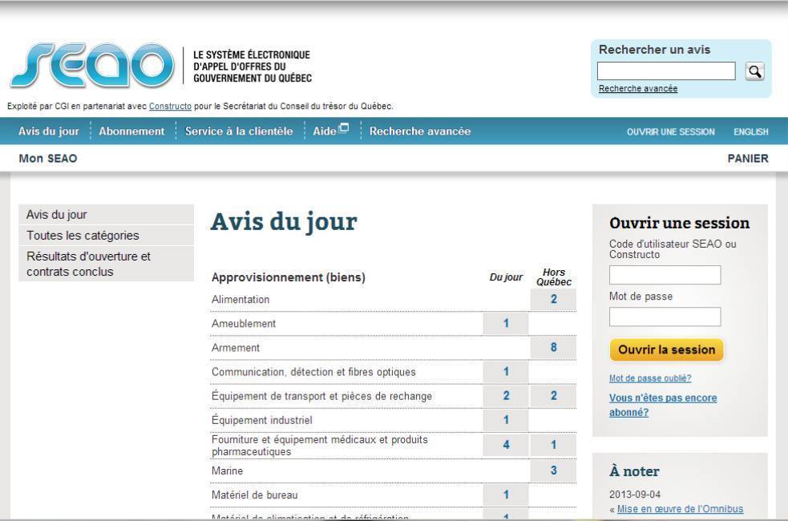
Task: Click the Mot de passe oublié link
Action: (649, 378)
